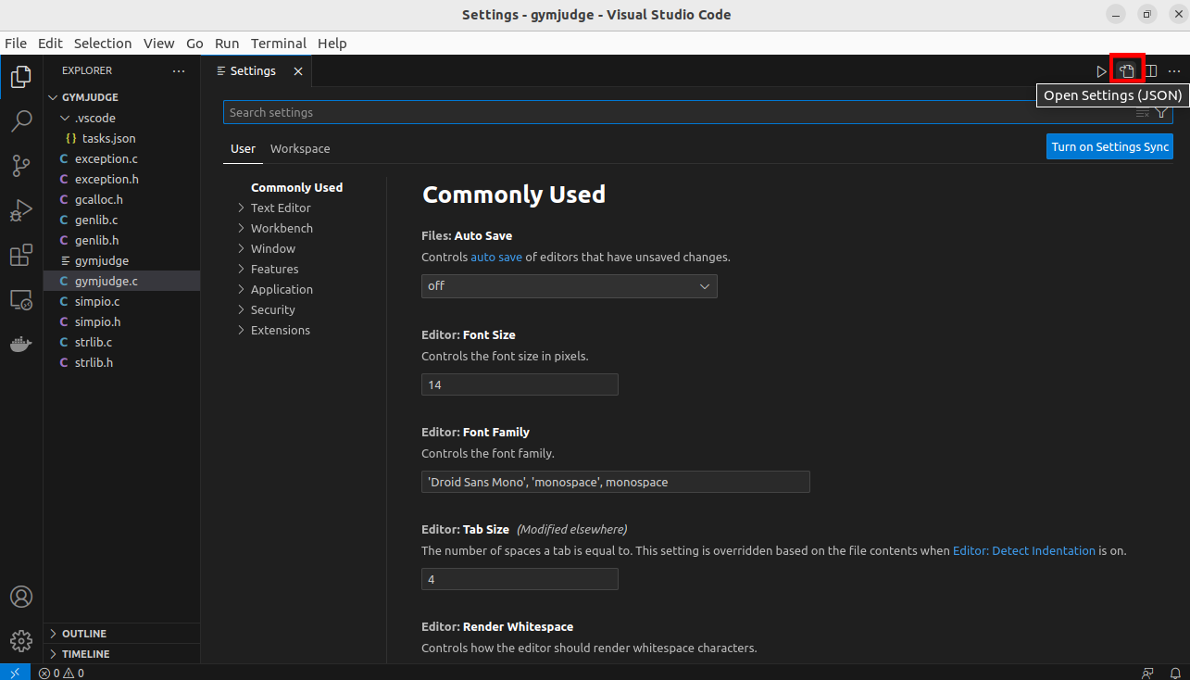Screen dimensions: 1190x680
Task: Click the Search settings input field
Action: coord(676,113)
